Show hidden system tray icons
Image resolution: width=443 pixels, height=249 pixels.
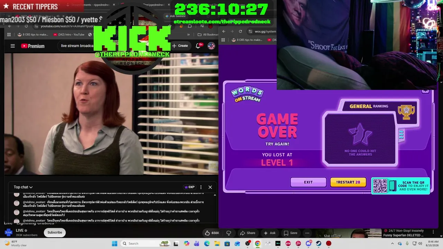[x=392, y=243]
